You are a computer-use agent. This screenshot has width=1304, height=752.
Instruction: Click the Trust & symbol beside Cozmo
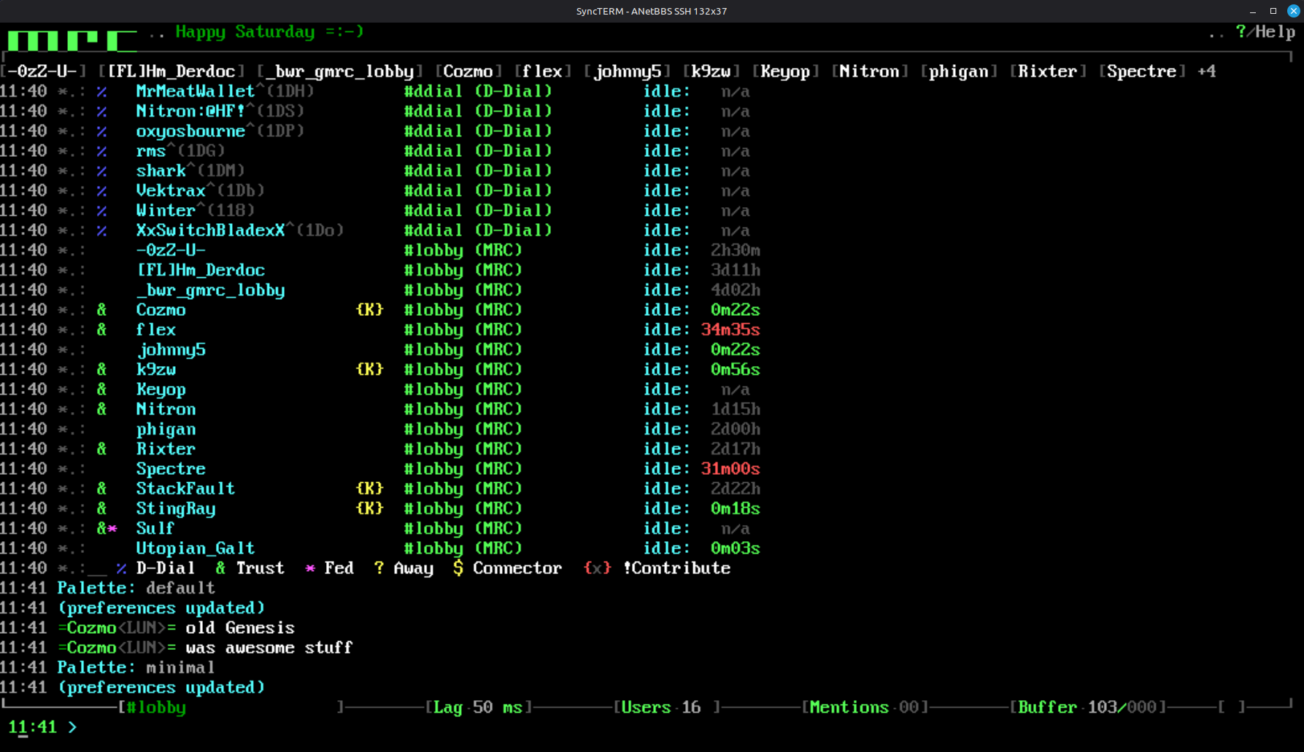(102, 309)
